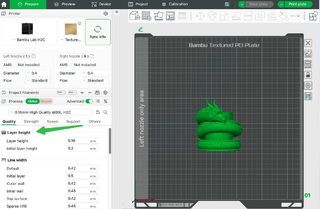Open the process settings list icon

click(98, 102)
